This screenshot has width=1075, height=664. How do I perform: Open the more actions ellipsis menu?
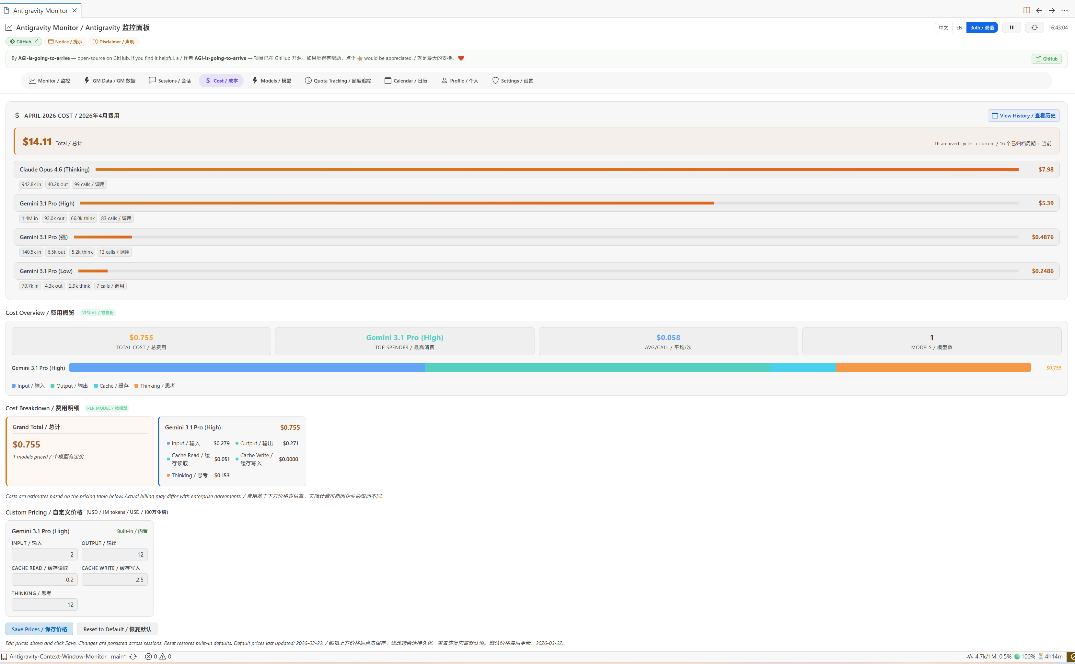pos(1064,10)
